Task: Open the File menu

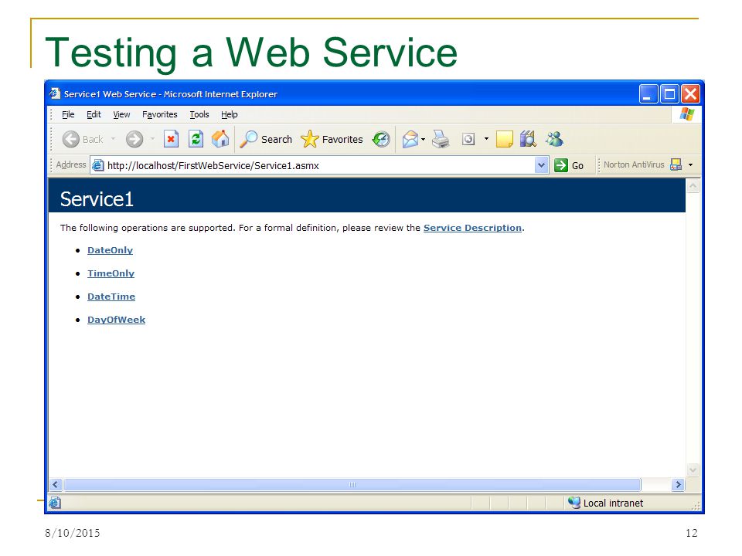Action: pyautogui.click(x=68, y=114)
